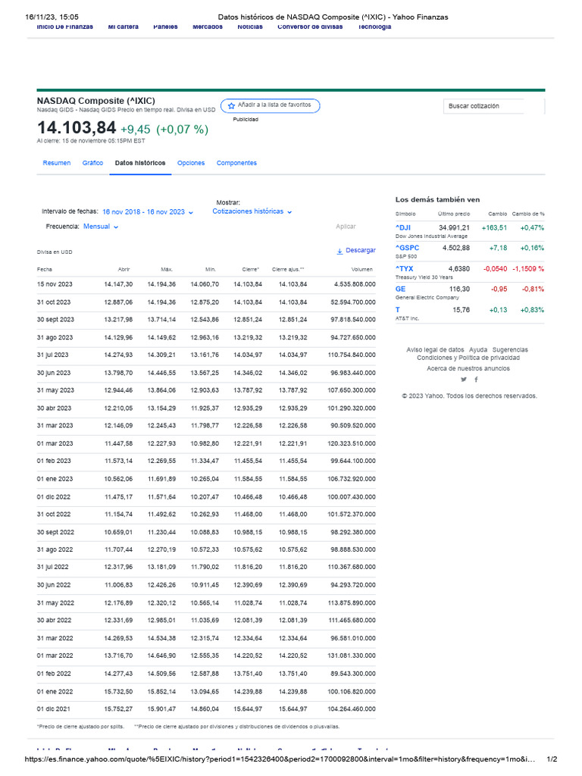Switch to the Gráfico tab

coord(92,163)
